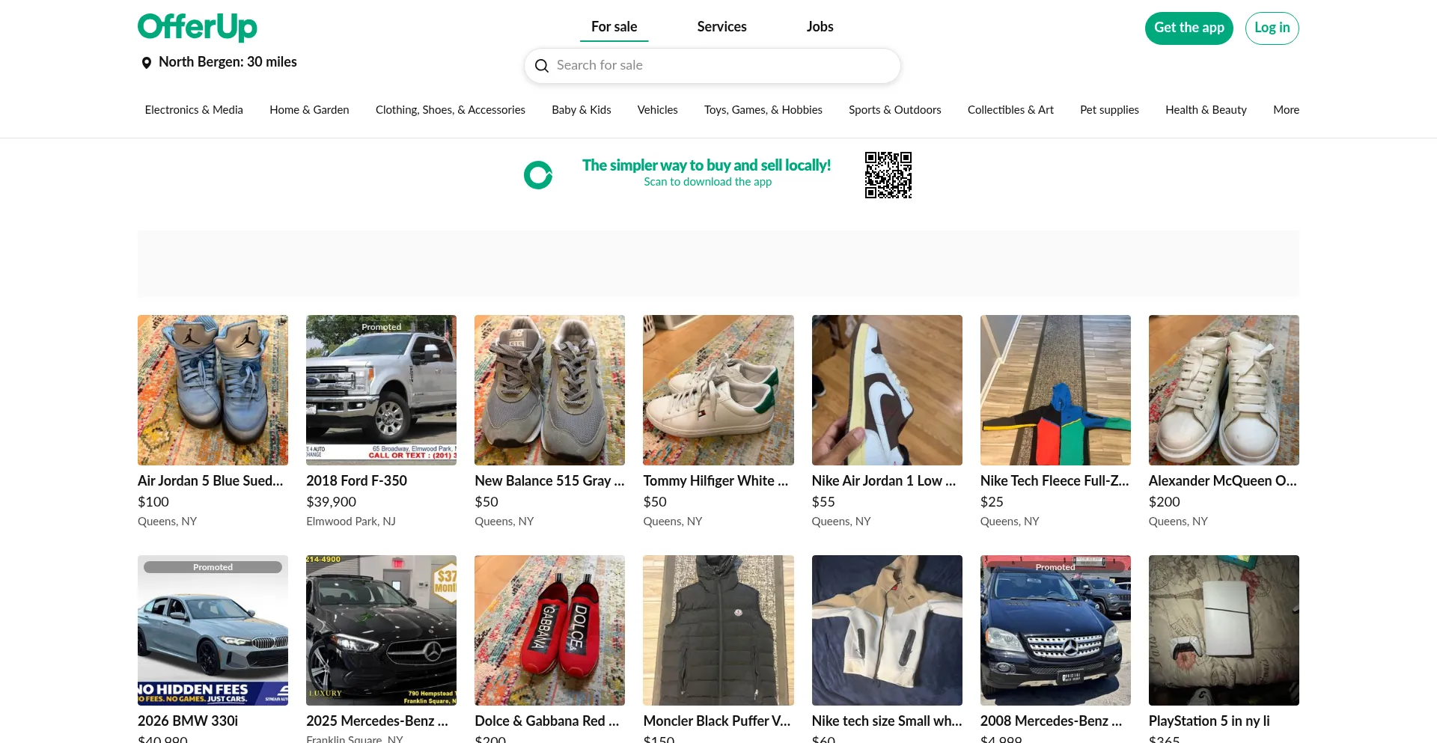The image size is (1437, 743).
Task: Click 'Moncler Black Puffer V...' title
Action: [x=717, y=721]
